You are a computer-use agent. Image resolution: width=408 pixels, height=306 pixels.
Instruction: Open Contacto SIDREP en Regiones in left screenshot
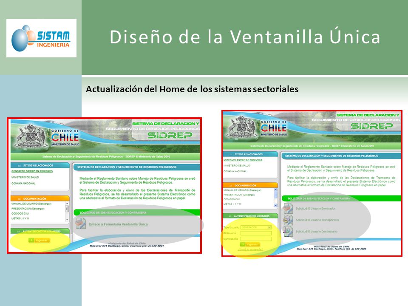(32, 171)
